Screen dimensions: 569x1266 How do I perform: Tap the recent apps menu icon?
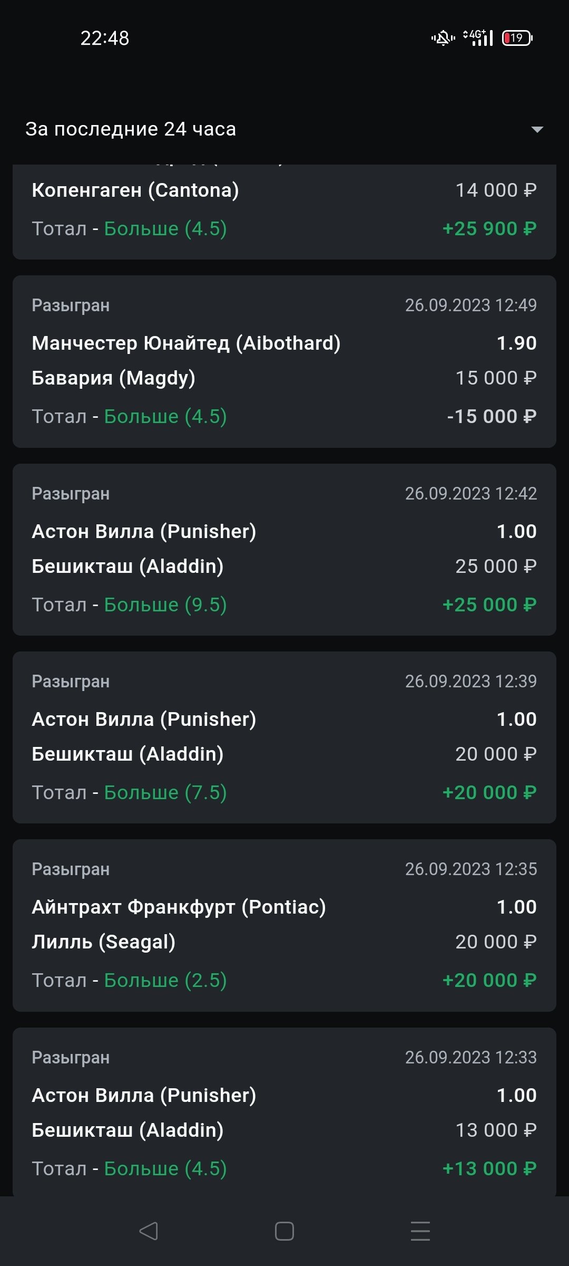[420, 1231]
